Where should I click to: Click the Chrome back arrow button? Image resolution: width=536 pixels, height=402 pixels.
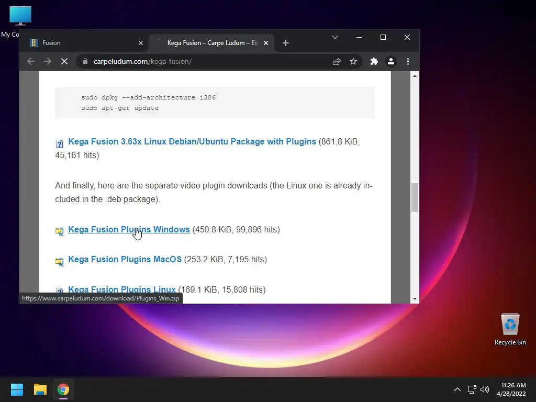[31, 62]
